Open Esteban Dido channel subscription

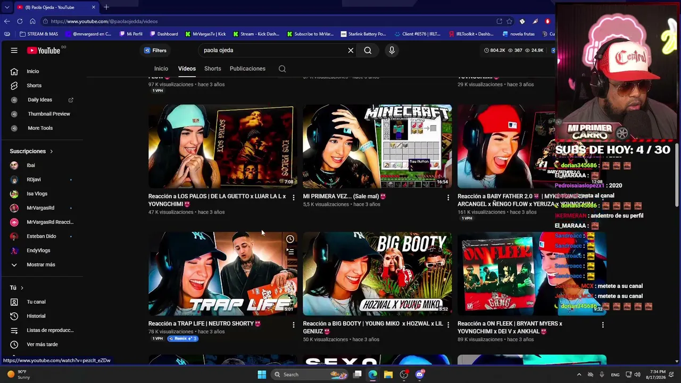(41, 236)
